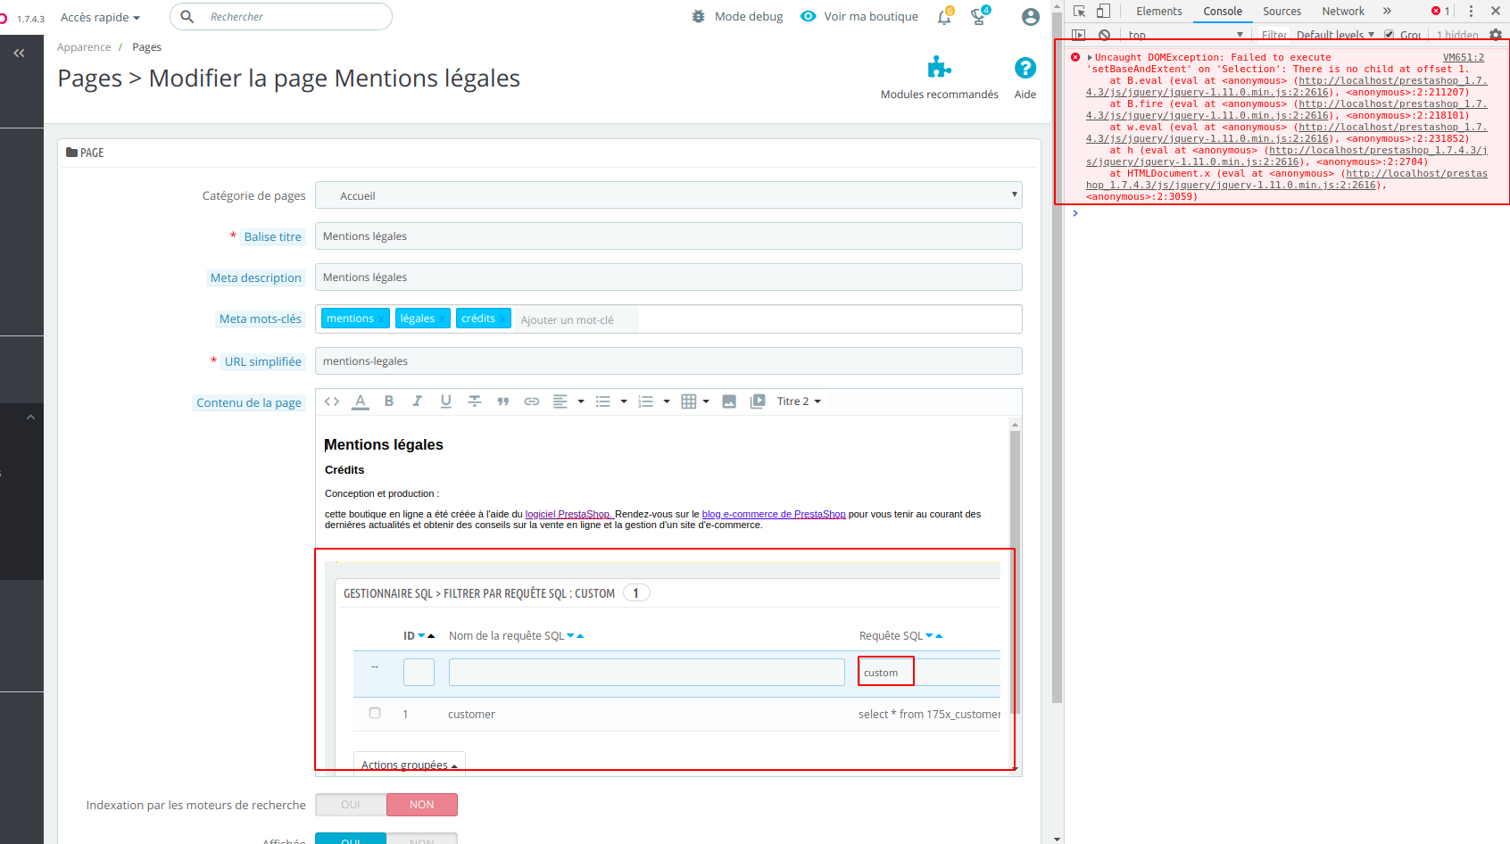Screen dimensions: 1510x844
Task: Insert a blockquote
Action: click(503, 401)
